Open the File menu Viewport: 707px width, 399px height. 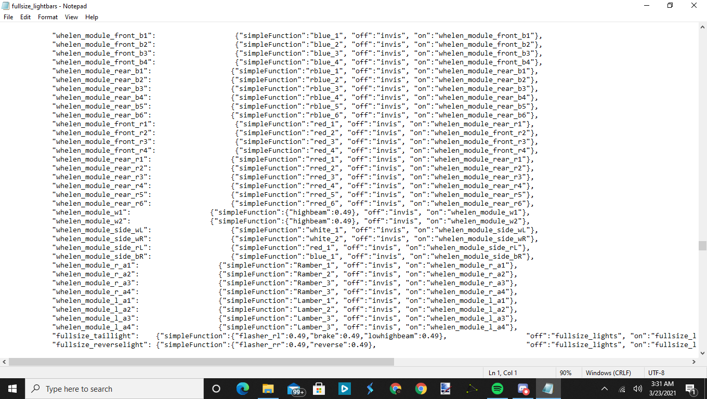click(x=8, y=17)
